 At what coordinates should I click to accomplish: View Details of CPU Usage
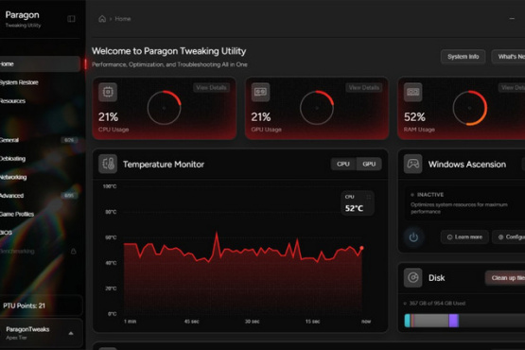pyautogui.click(x=211, y=88)
